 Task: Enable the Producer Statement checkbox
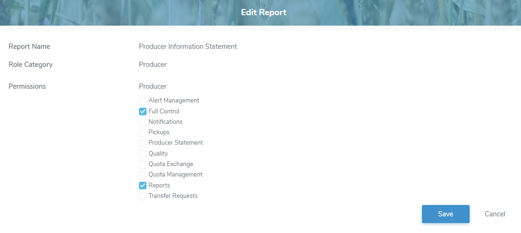tap(143, 143)
